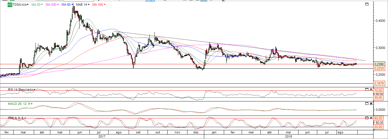Close the PKS stochastic panel
The width and height of the screenshot is (388, 139).
point(371,118)
